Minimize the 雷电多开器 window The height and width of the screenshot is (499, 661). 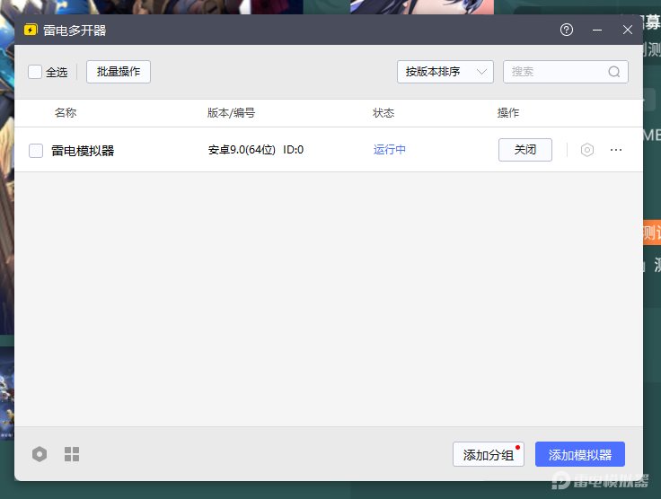coord(597,30)
